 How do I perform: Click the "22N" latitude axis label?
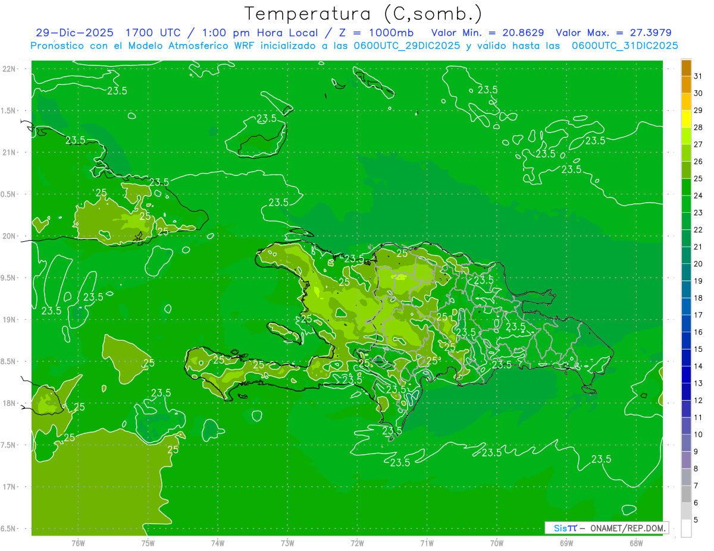pos(10,69)
